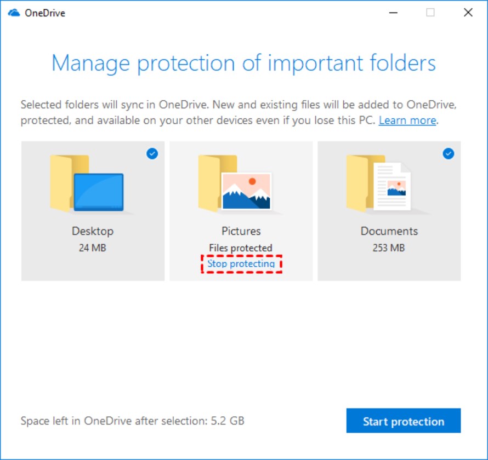Image resolution: width=488 pixels, height=460 pixels.
Task: Open the Learn more link
Action: coord(407,120)
